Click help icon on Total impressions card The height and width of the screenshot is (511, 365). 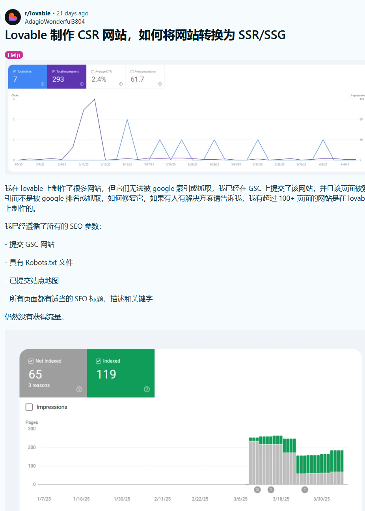pos(82,84)
